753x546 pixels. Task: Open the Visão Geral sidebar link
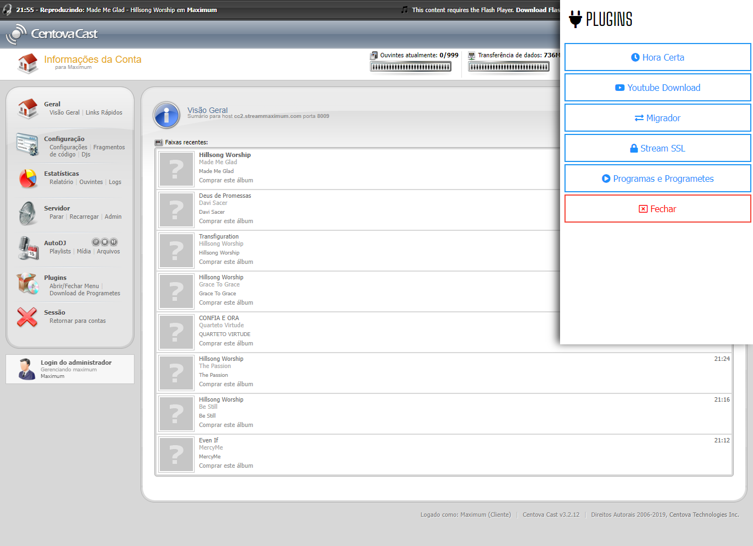pyautogui.click(x=64, y=112)
